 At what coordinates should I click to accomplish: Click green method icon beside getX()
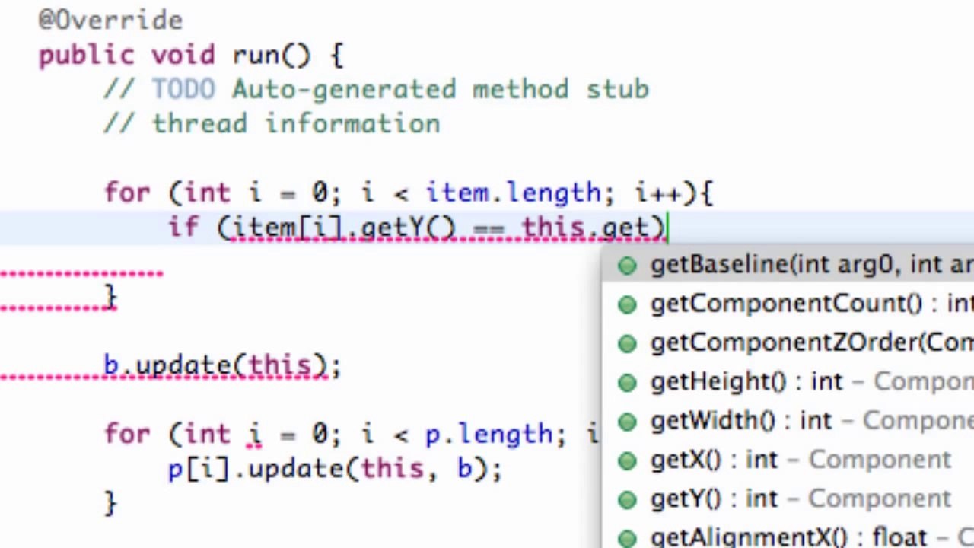pyautogui.click(x=627, y=460)
